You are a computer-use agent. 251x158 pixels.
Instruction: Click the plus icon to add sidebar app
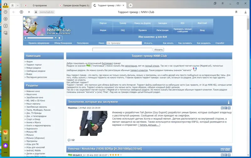pos(5,138)
